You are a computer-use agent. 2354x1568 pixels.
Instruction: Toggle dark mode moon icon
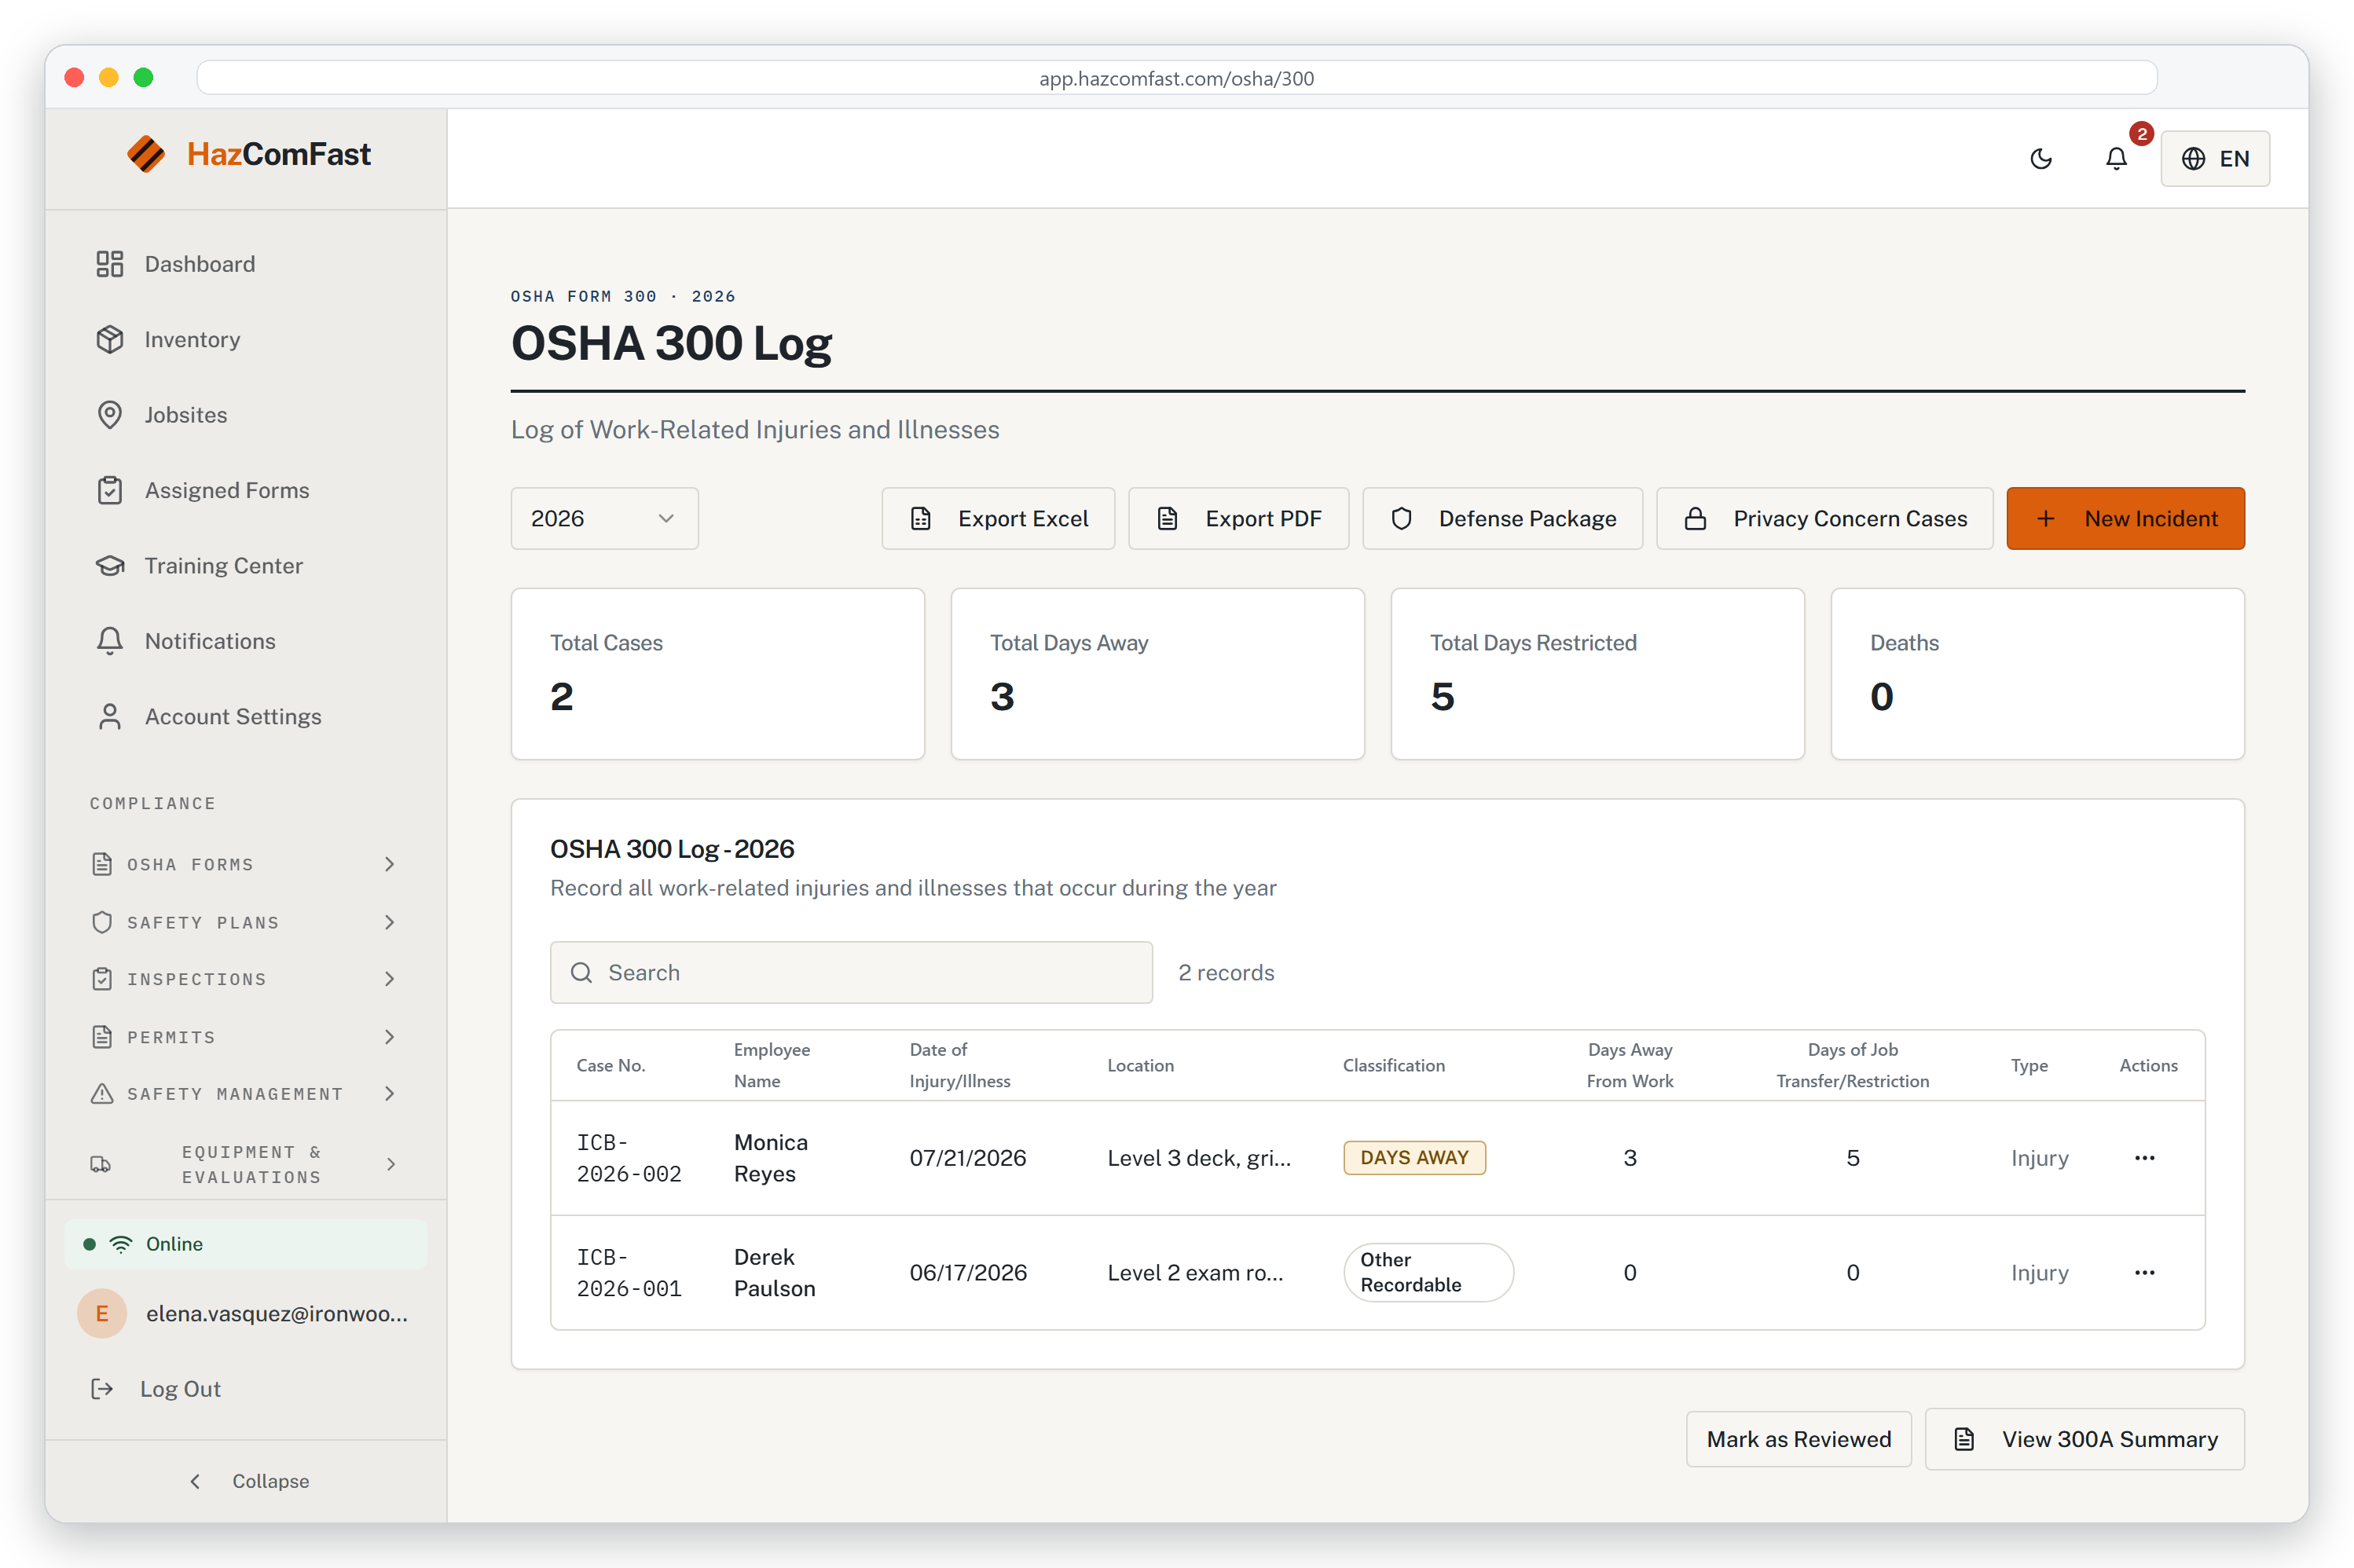pyautogui.click(x=2041, y=158)
